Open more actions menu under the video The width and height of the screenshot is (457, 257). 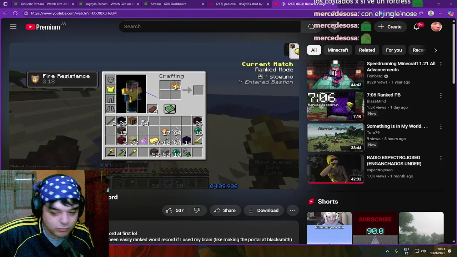click(292, 210)
